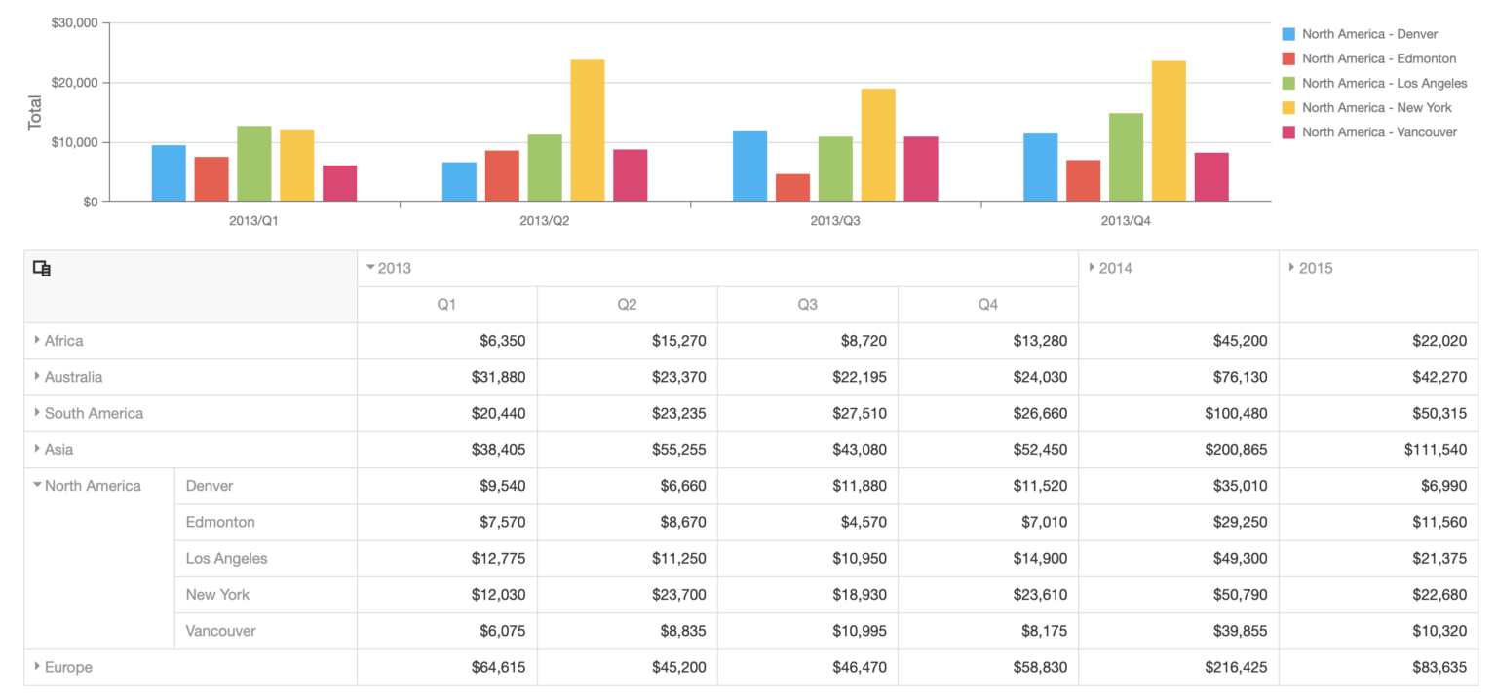Expand the 2015 column
This screenshot has height=700, width=1497.
1291,268
